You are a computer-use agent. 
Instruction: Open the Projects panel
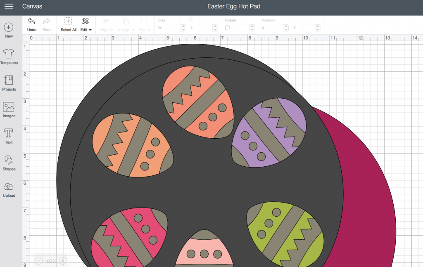[9, 83]
